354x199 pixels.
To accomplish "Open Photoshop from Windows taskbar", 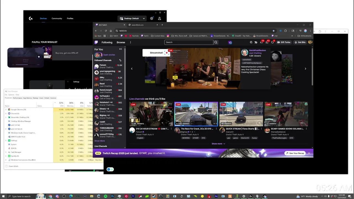I will pyautogui.click(x=113, y=196).
